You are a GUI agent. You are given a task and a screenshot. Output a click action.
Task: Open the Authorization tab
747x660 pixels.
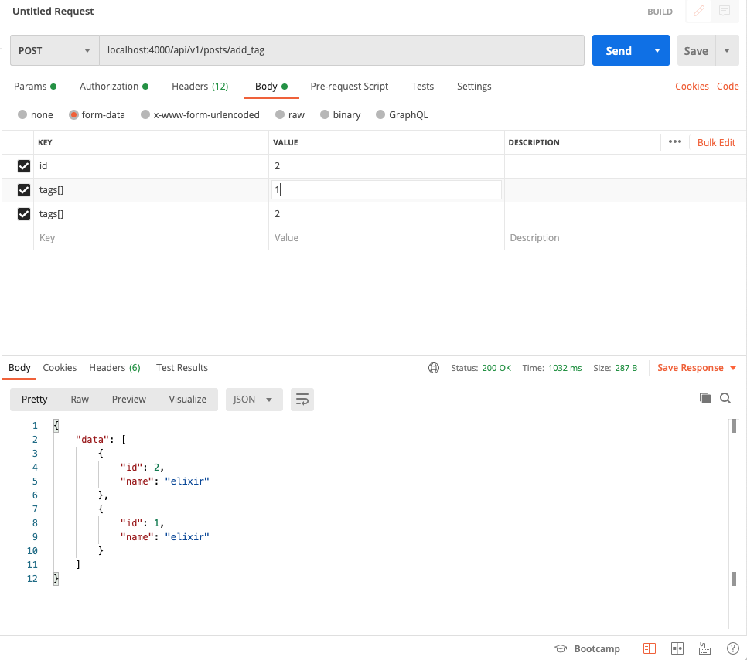pos(114,87)
